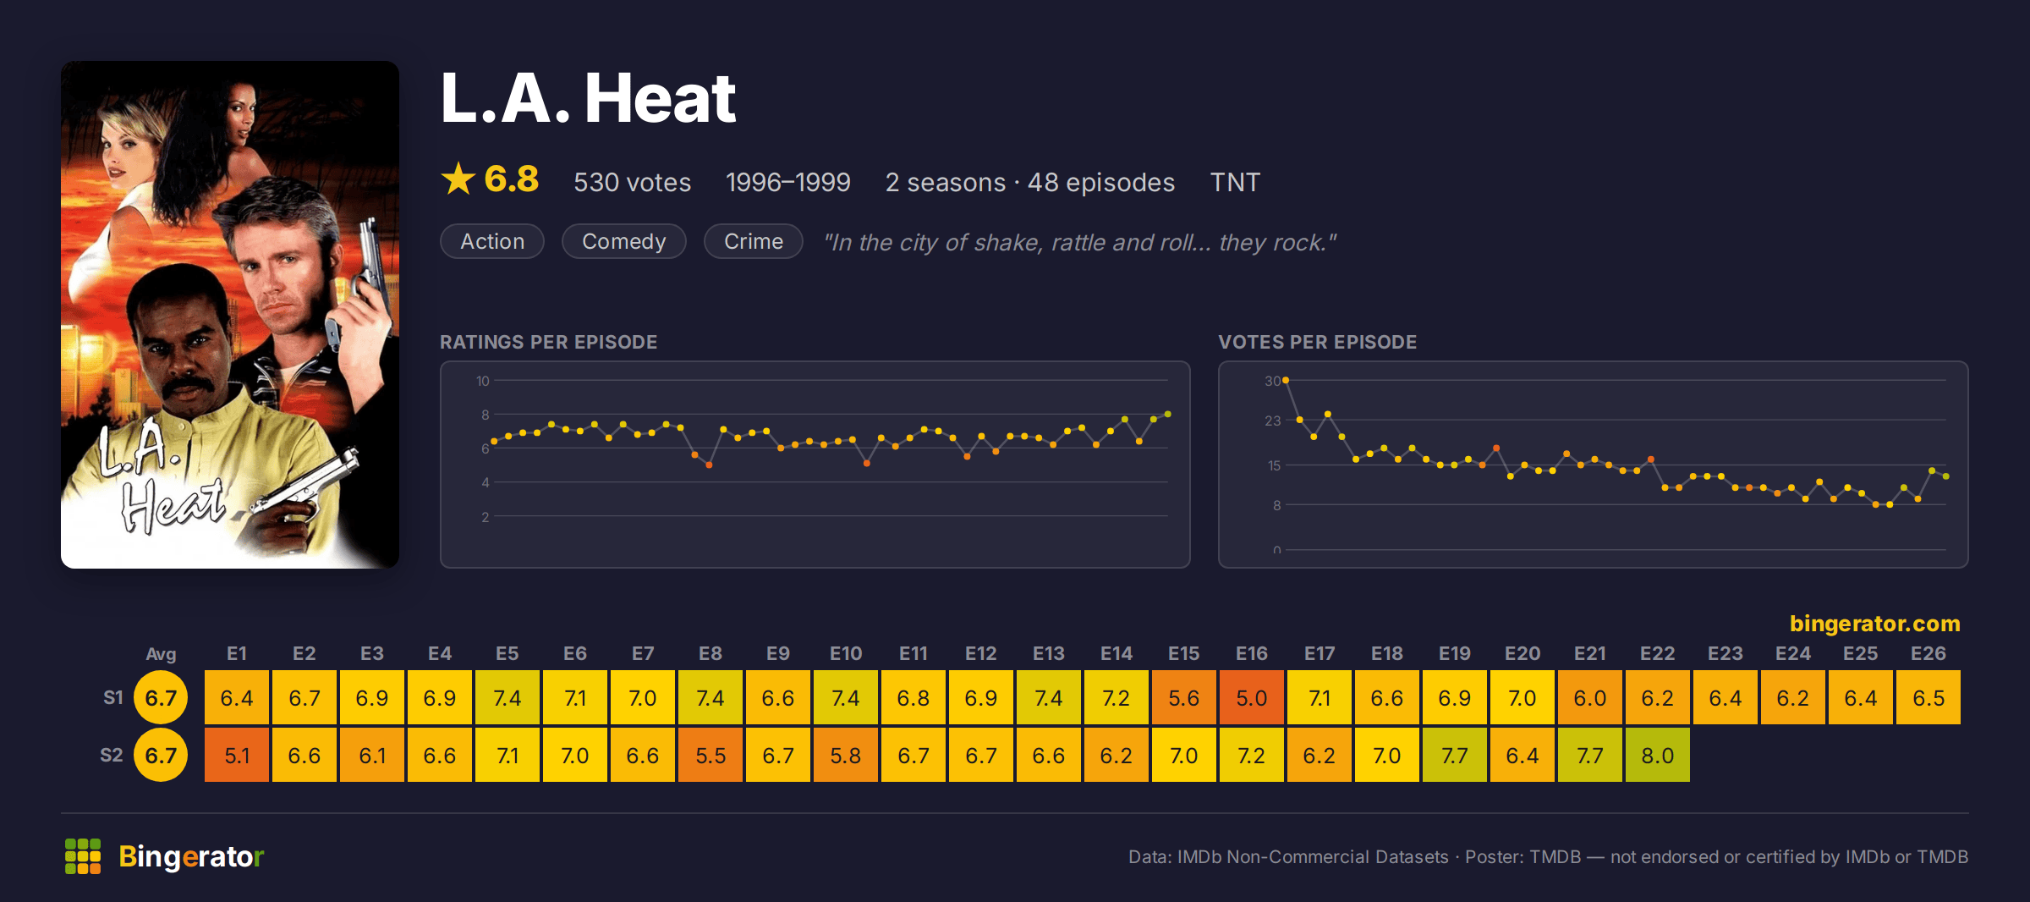Click the yellow star rating icon
Viewport: 2030px width, 902px height.
coord(458,179)
